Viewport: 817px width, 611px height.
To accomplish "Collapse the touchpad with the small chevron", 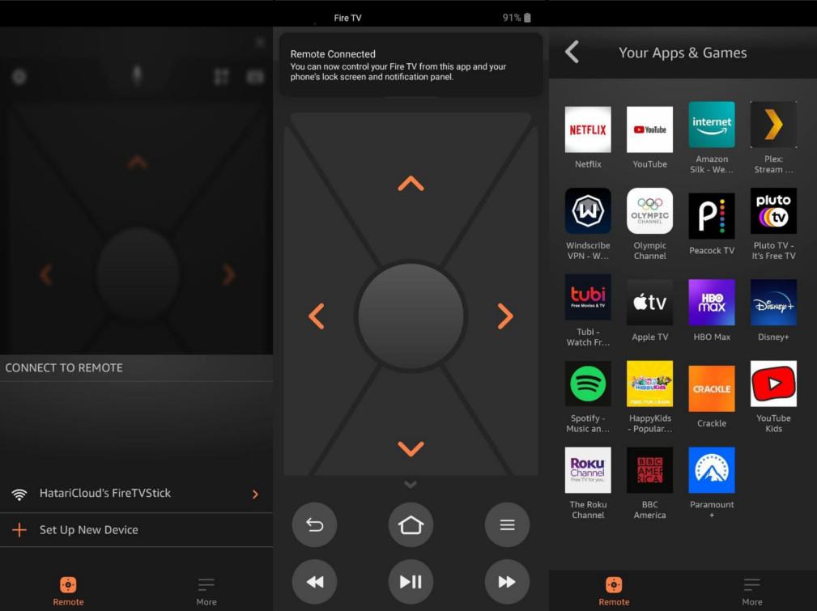I will point(411,485).
